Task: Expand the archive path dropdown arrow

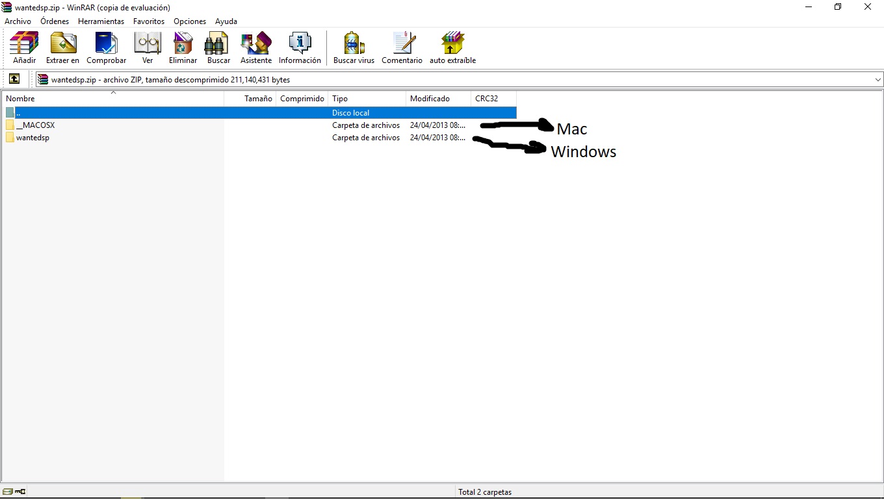Action: click(878, 80)
